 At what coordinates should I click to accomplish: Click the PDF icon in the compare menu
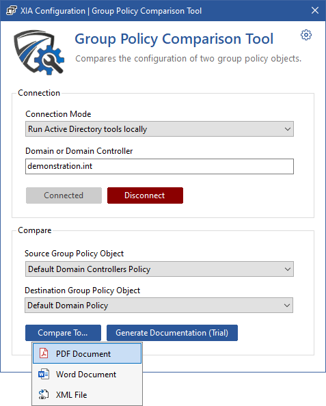pyautogui.click(x=44, y=353)
